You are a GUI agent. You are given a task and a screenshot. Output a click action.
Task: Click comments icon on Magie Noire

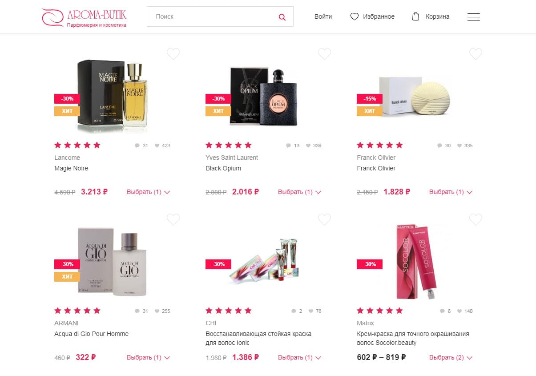coord(137,146)
